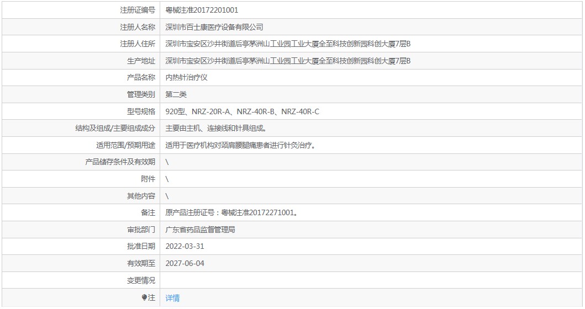The width and height of the screenshot is (585, 309).
Task: Click the 产品储存条件及有效期 label
Action: [120, 162]
